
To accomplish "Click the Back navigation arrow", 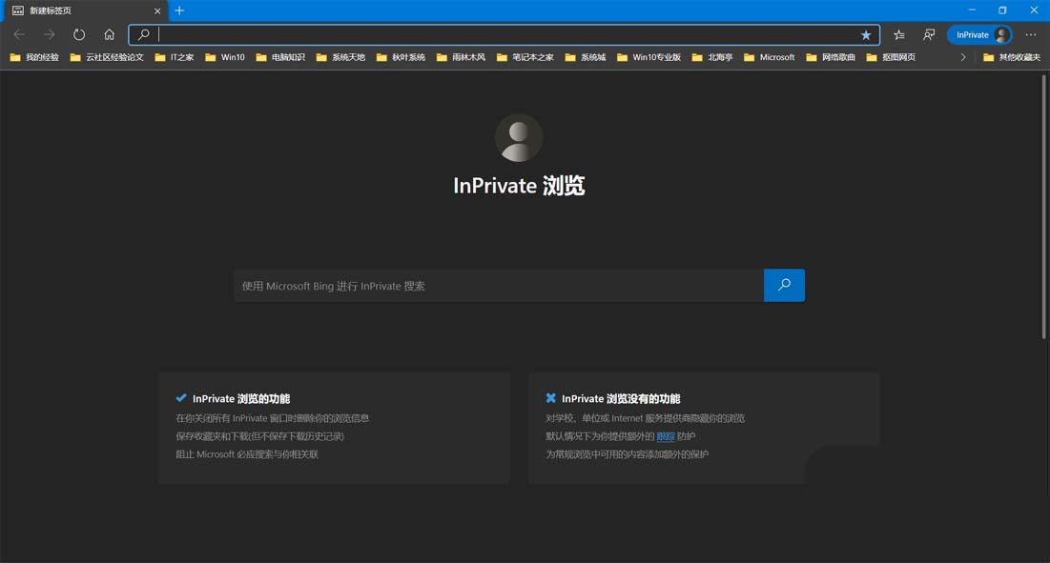I will 19,34.
